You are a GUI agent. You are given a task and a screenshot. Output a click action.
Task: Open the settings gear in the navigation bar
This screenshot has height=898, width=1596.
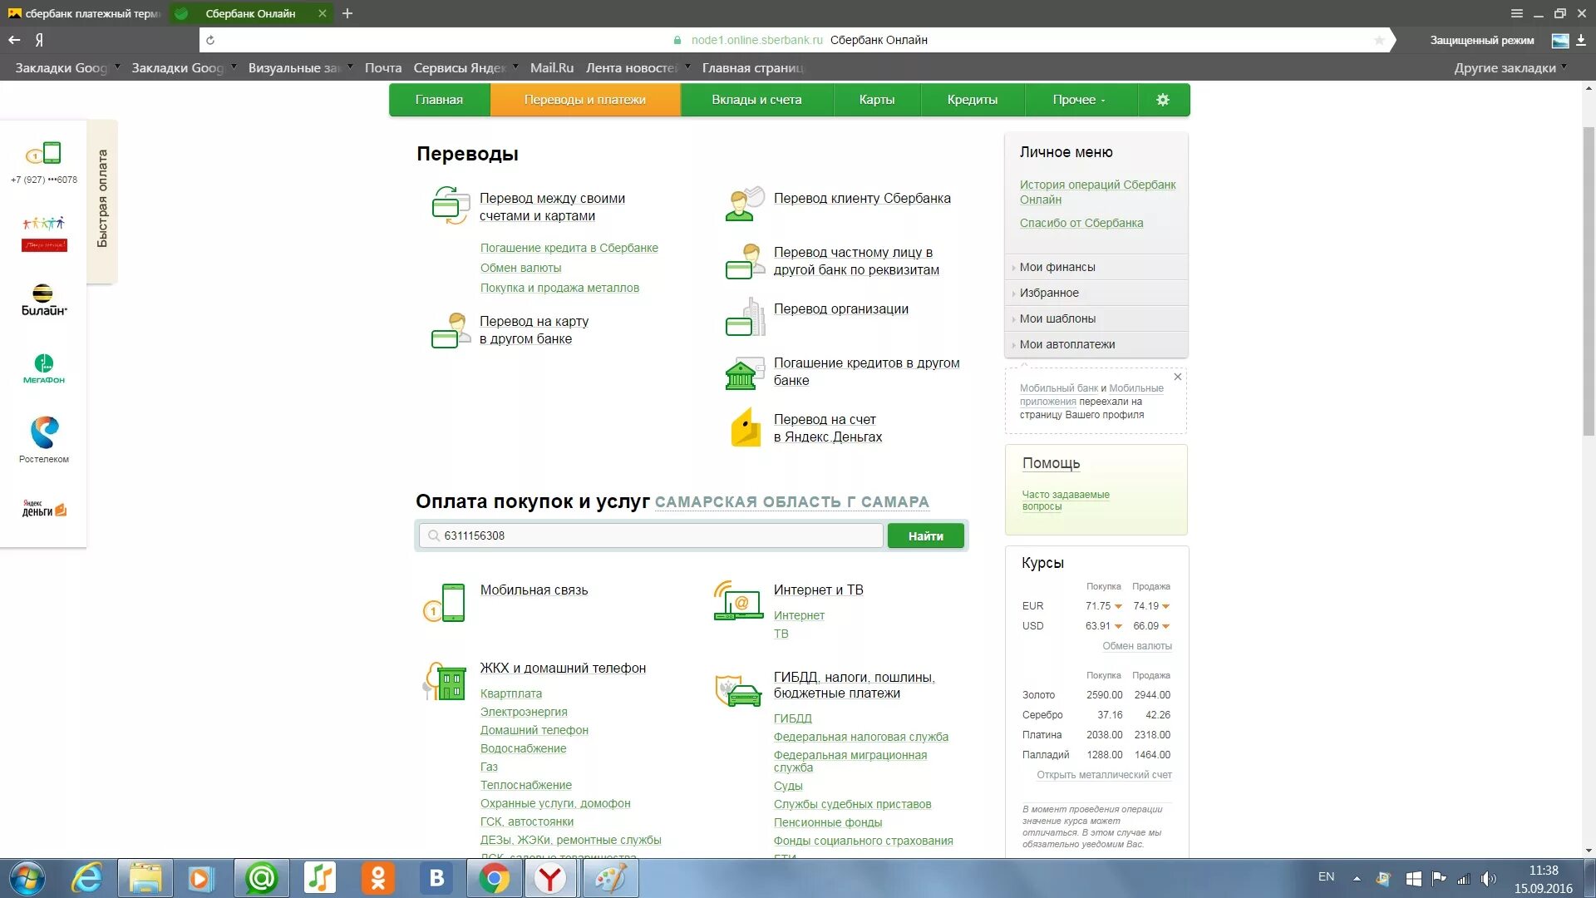pyautogui.click(x=1162, y=99)
